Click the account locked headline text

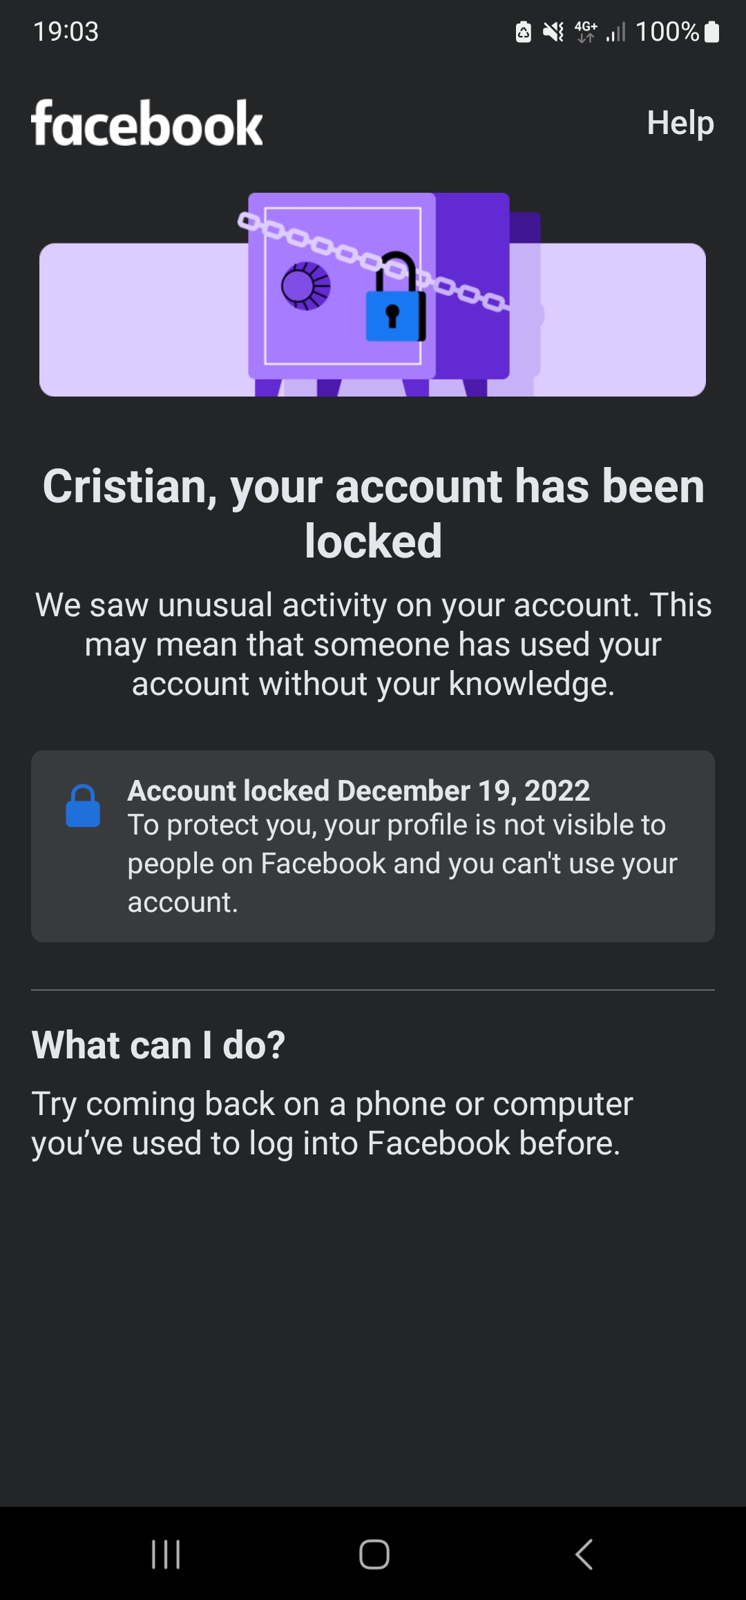pyautogui.click(x=373, y=511)
